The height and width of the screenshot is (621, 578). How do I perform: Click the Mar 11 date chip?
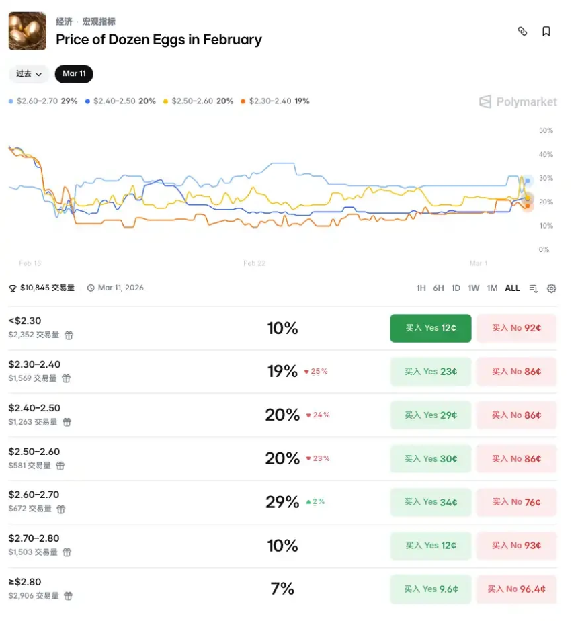pos(74,74)
